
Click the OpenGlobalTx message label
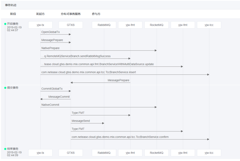51,32
